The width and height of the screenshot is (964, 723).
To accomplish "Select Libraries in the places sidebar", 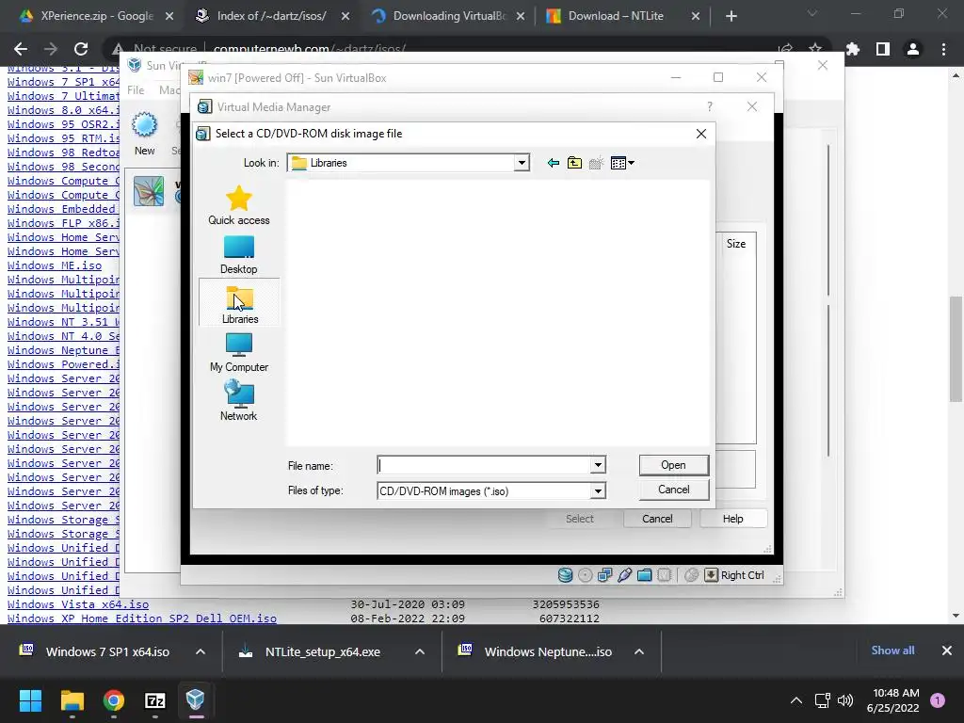I will [239, 302].
